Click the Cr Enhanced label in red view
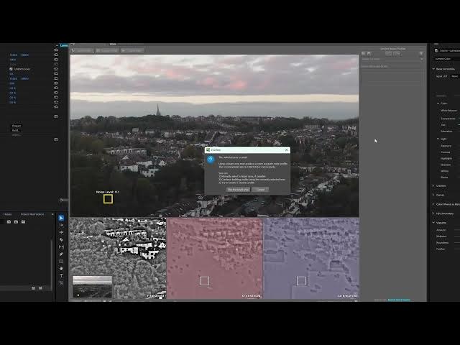The width and height of the screenshot is (460, 345). (x=252, y=296)
